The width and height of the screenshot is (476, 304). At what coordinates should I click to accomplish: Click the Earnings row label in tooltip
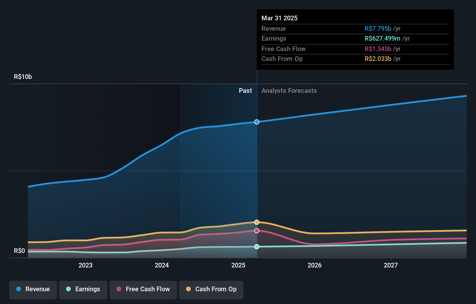[274, 38]
